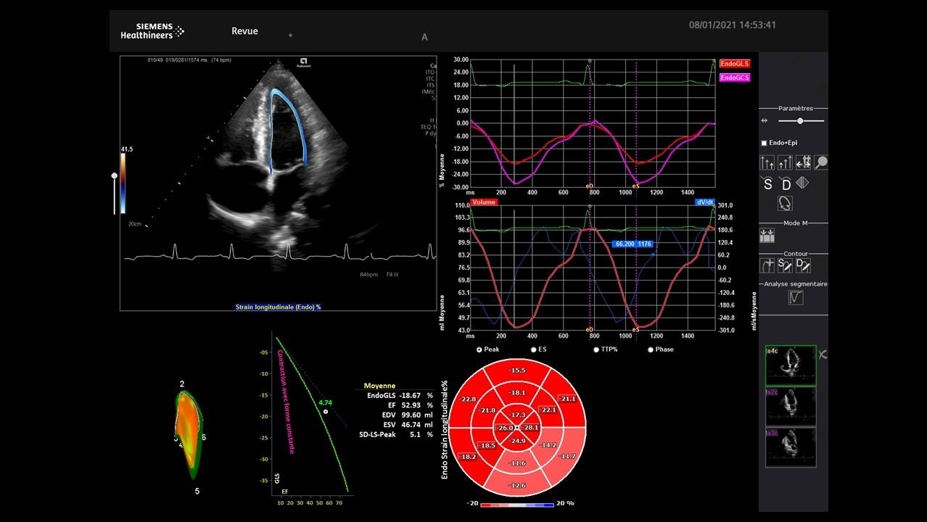Click the Analyse segmentaire curve icon

point(796,297)
